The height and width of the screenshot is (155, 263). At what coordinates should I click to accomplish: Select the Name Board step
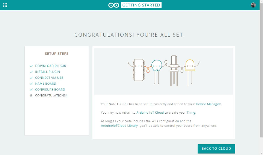pos(45,84)
